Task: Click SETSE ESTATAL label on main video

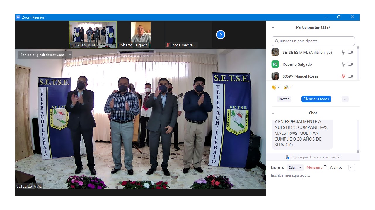Action: coord(29,186)
